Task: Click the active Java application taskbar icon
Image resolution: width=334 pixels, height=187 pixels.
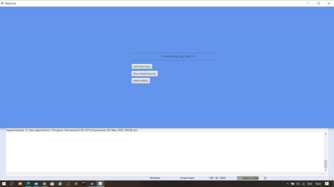Action: [x=100, y=184]
